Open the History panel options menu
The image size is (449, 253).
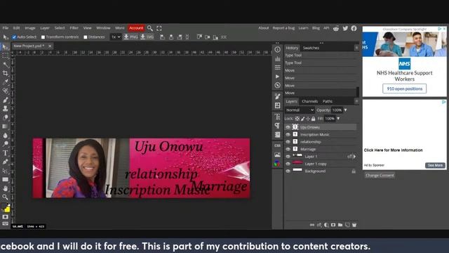pyautogui.click(x=356, y=48)
